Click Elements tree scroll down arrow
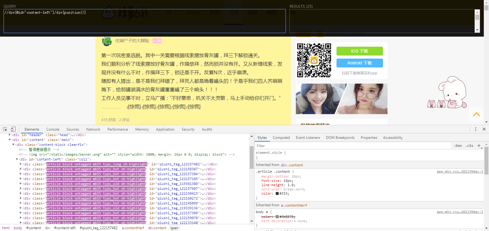Image resolution: width=489 pixels, height=231 pixels. coord(252,221)
